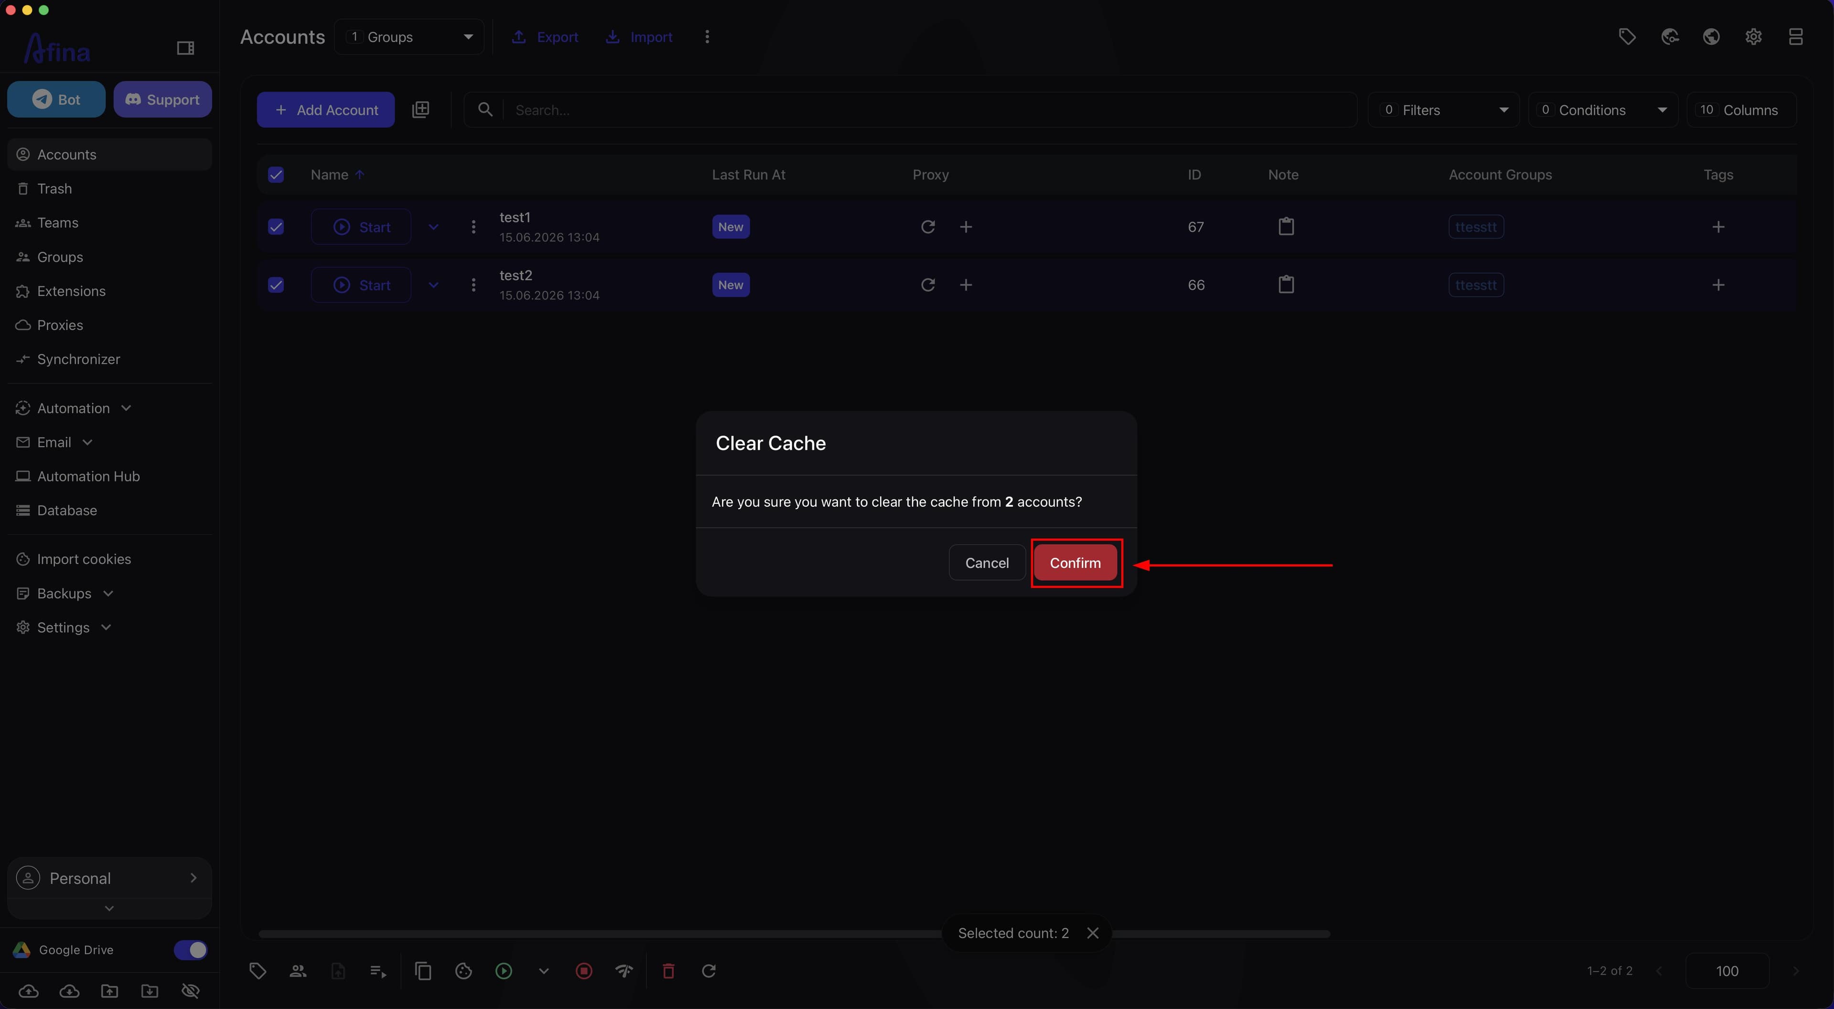Viewport: 1834px width, 1009px height.
Task: Click Export accounts
Action: click(x=545, y=36)
